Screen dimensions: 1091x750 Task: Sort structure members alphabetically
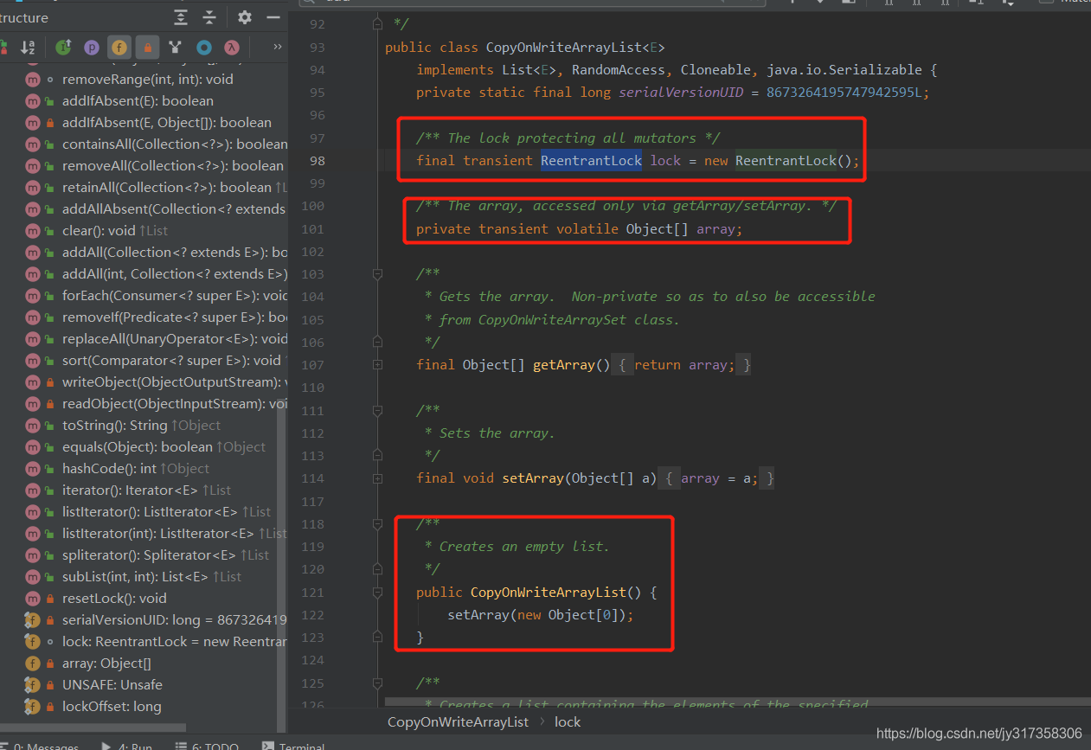[28, 47]
